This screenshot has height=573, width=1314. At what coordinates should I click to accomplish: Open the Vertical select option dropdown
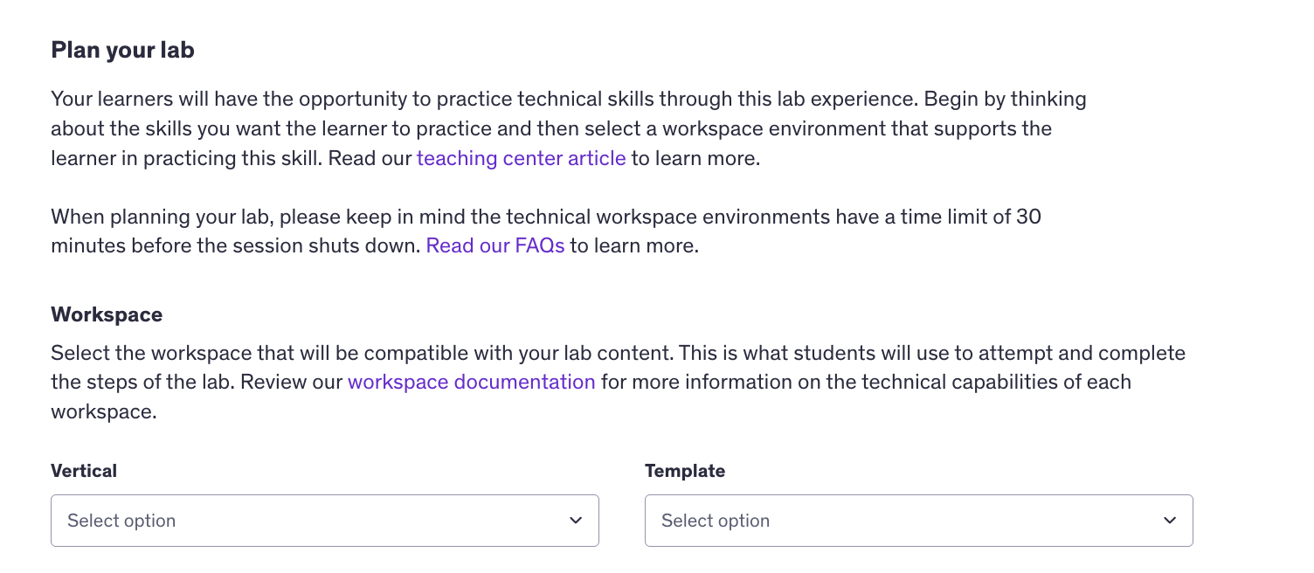point(324,521)
